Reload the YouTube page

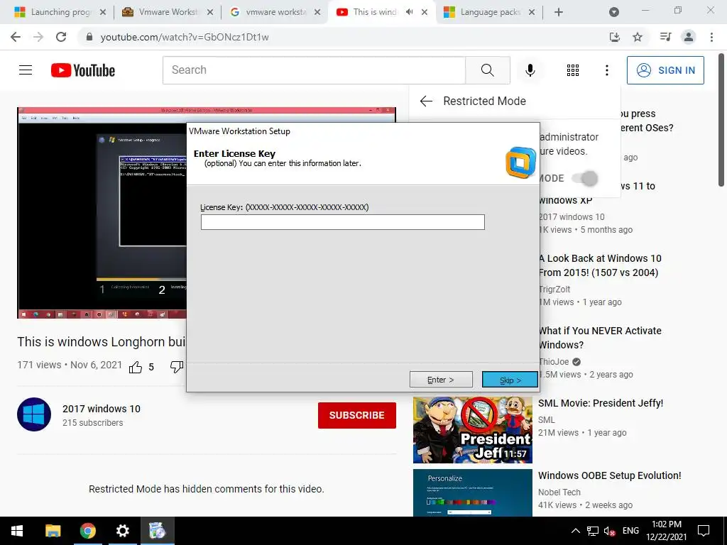pyautogui.click(x=61, y=37)
